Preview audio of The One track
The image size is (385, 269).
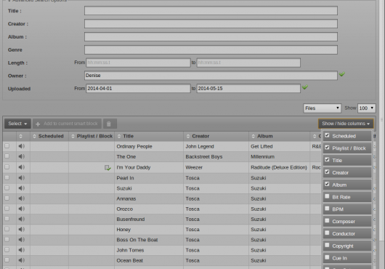[x=22, y=156]
